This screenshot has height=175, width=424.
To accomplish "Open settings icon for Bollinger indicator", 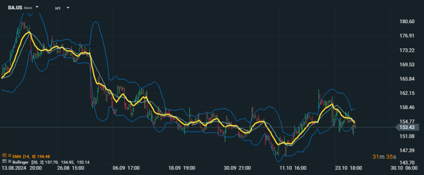I will [4, 161].
